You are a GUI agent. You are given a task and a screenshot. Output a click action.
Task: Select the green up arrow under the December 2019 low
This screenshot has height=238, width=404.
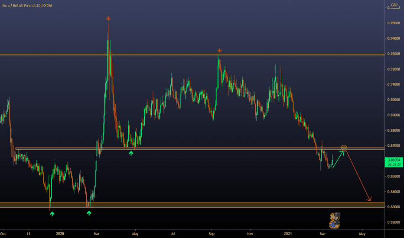pyautogui.click(x=52, y=214)
